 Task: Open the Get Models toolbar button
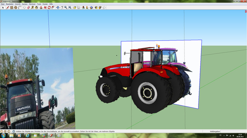96,7
